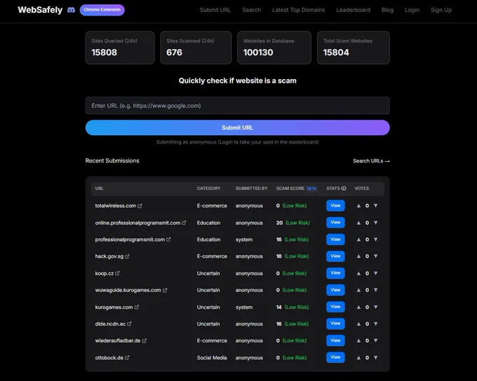This screenshot has width=477, height=381.
Task: Open external link icon for wiederaufladbar.de
Action: coord(145,341)
